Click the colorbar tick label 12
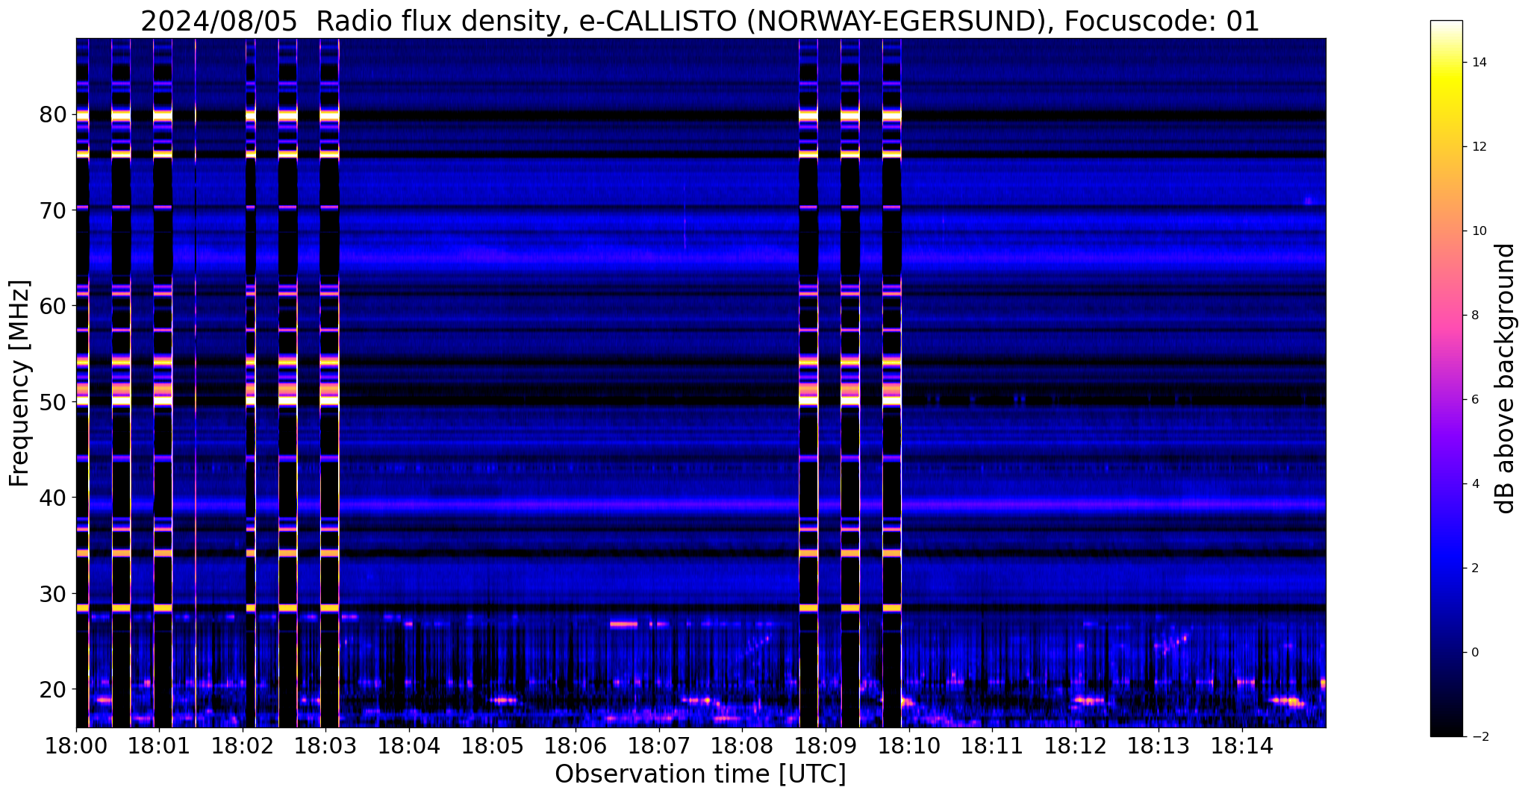The width and height of the screenshot is (1528, 796). click(x=1479, y=147)
